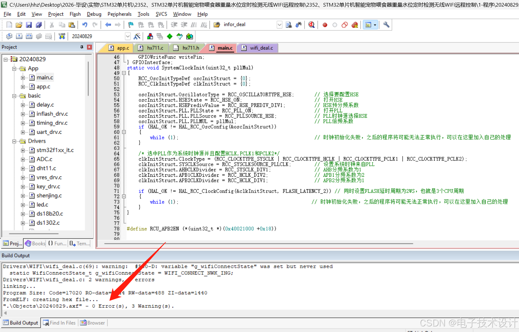Screen dimensions: 519x332
Task: Save the current file
Action: click(x=29, y=25)
